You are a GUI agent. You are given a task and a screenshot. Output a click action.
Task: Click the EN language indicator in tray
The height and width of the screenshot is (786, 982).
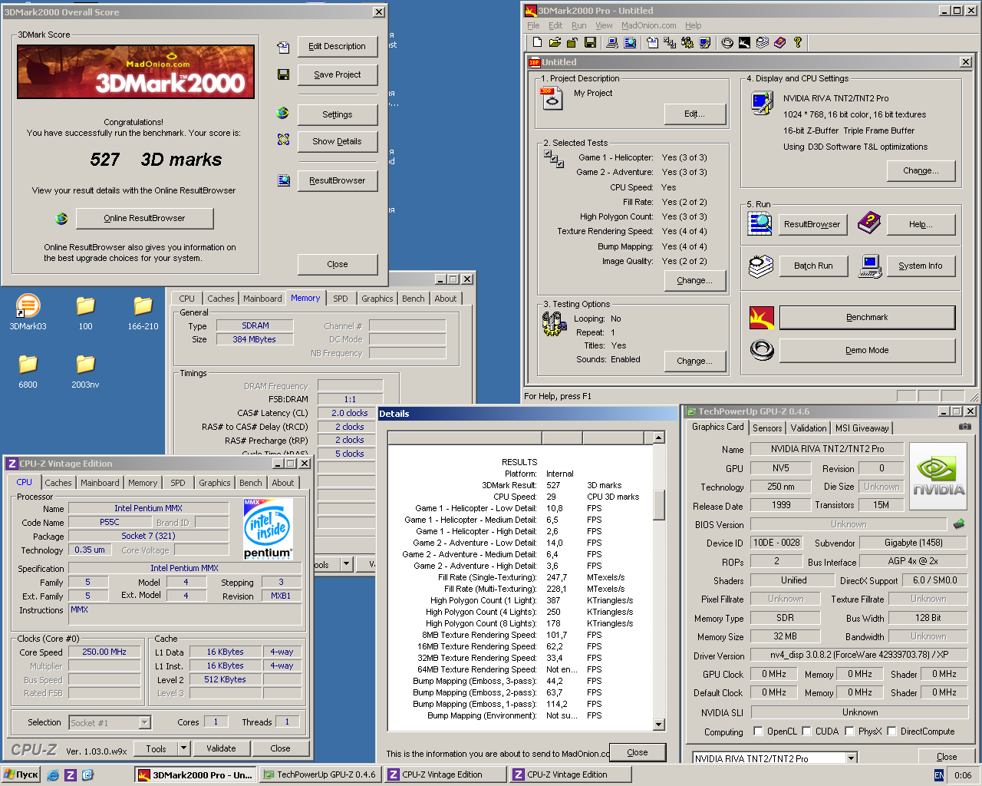point(939,775)
